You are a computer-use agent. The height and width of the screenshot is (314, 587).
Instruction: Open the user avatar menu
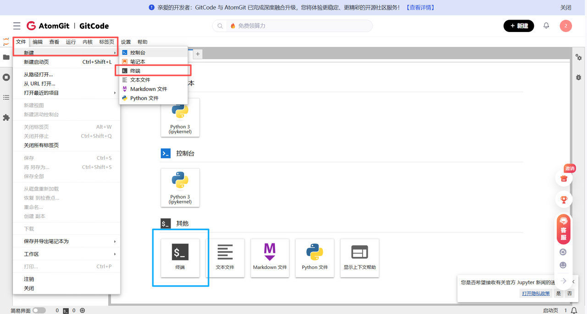click(x=565, y=26)
